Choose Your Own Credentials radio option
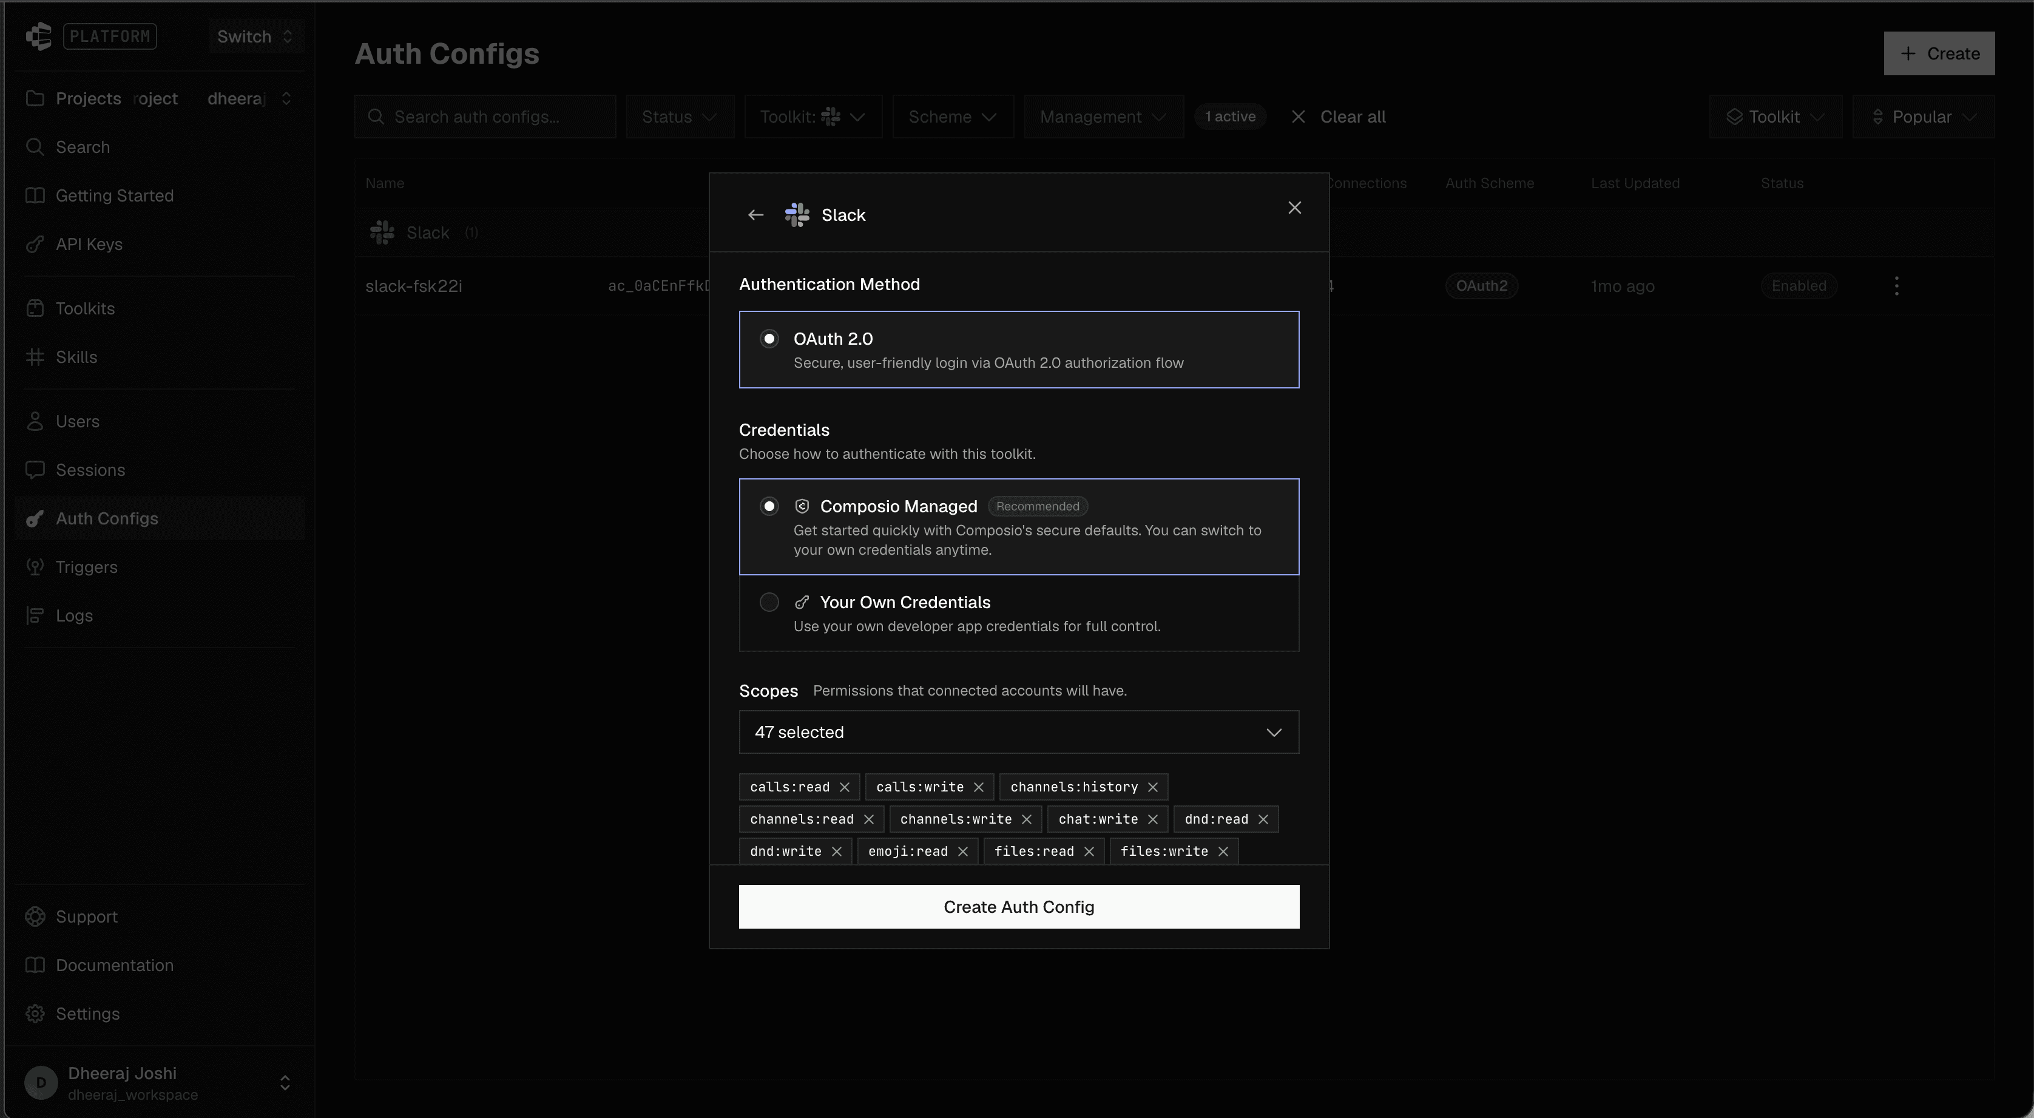Screen dimensions: 2034x1118 pos(769,603)
